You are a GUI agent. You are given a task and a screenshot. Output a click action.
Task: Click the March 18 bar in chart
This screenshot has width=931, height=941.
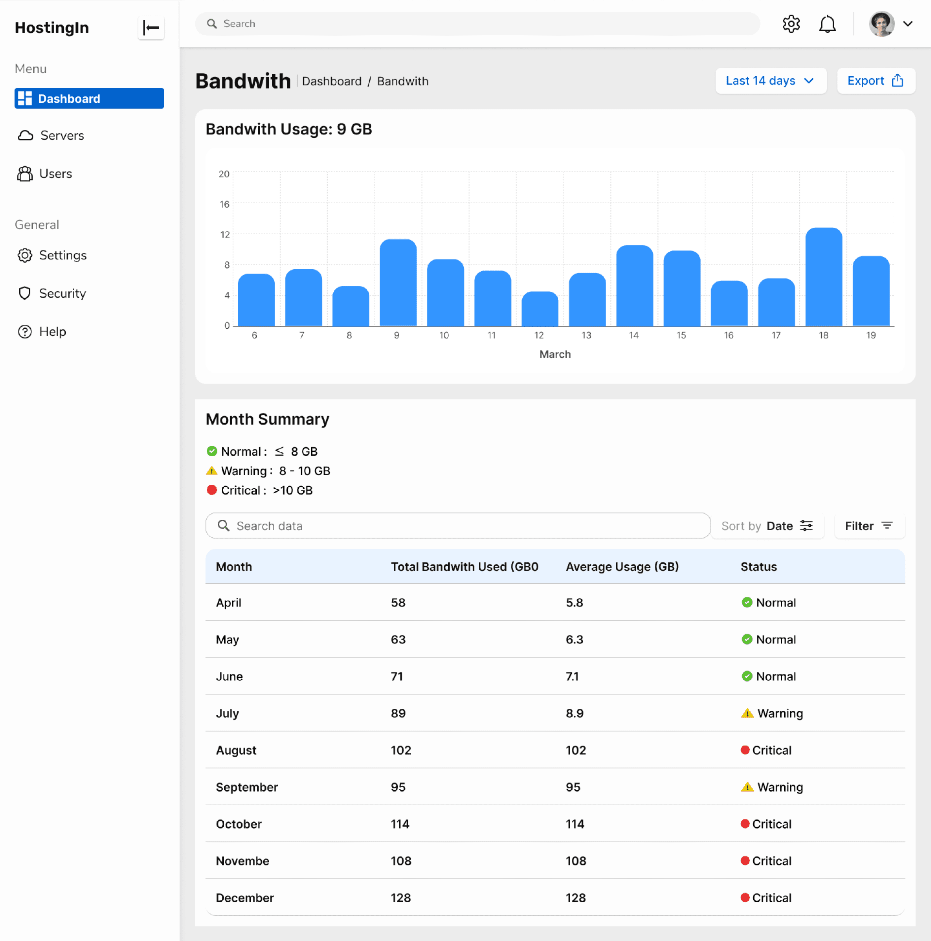[823, 277]
